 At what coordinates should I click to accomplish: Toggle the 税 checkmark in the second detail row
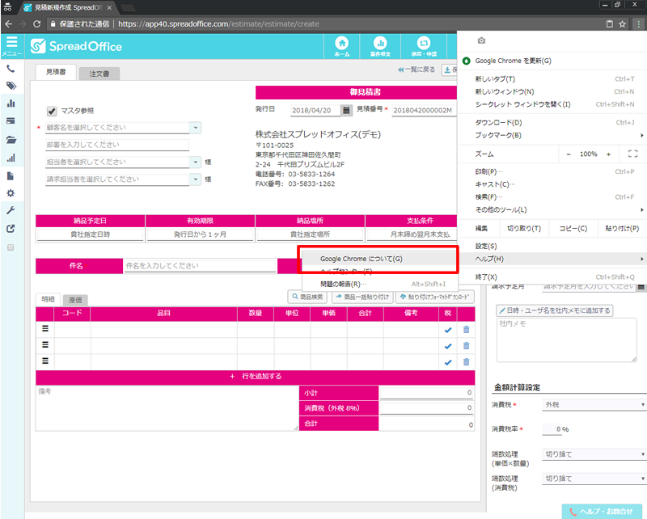448,346
